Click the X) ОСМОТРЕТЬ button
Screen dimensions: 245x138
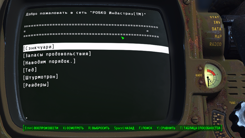pyautogui.click(x=73, y=128)
